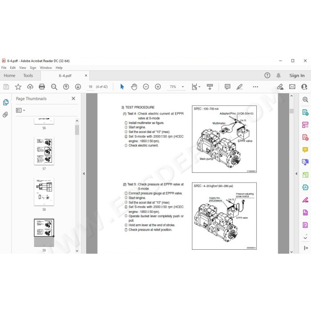This screenshot has height=311, width=311.
Task: Go to next page arrow
Action: tap(78, 87)
